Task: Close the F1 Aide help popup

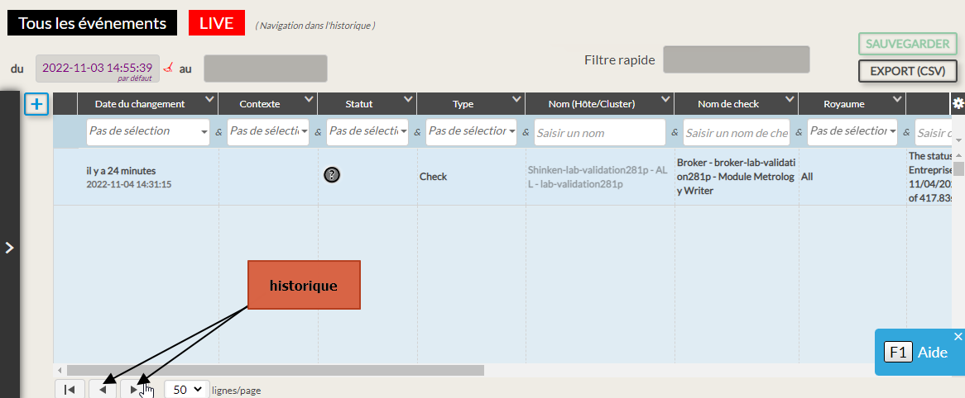Action: point(958,336)
